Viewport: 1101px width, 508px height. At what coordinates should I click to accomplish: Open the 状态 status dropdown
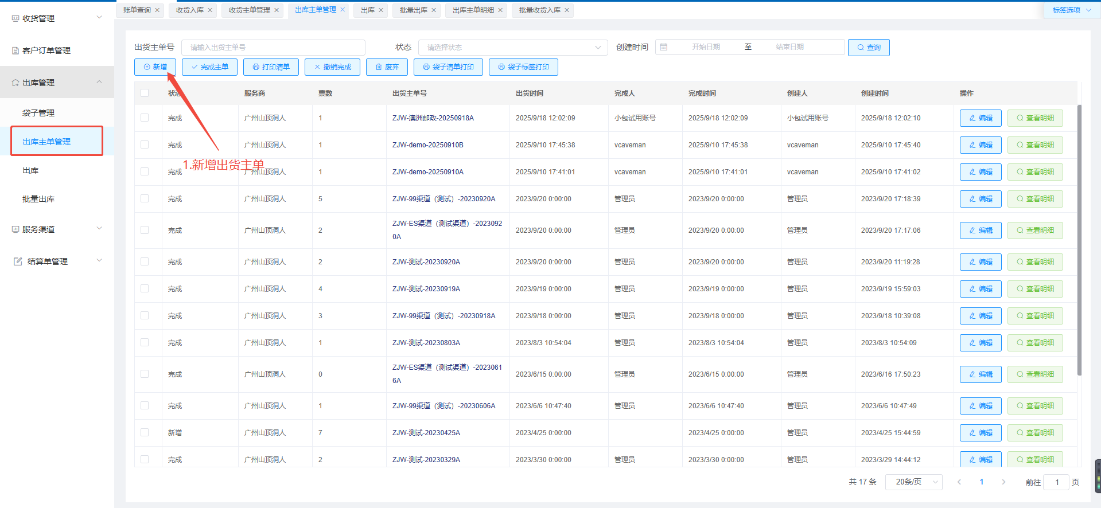[512, 47]
